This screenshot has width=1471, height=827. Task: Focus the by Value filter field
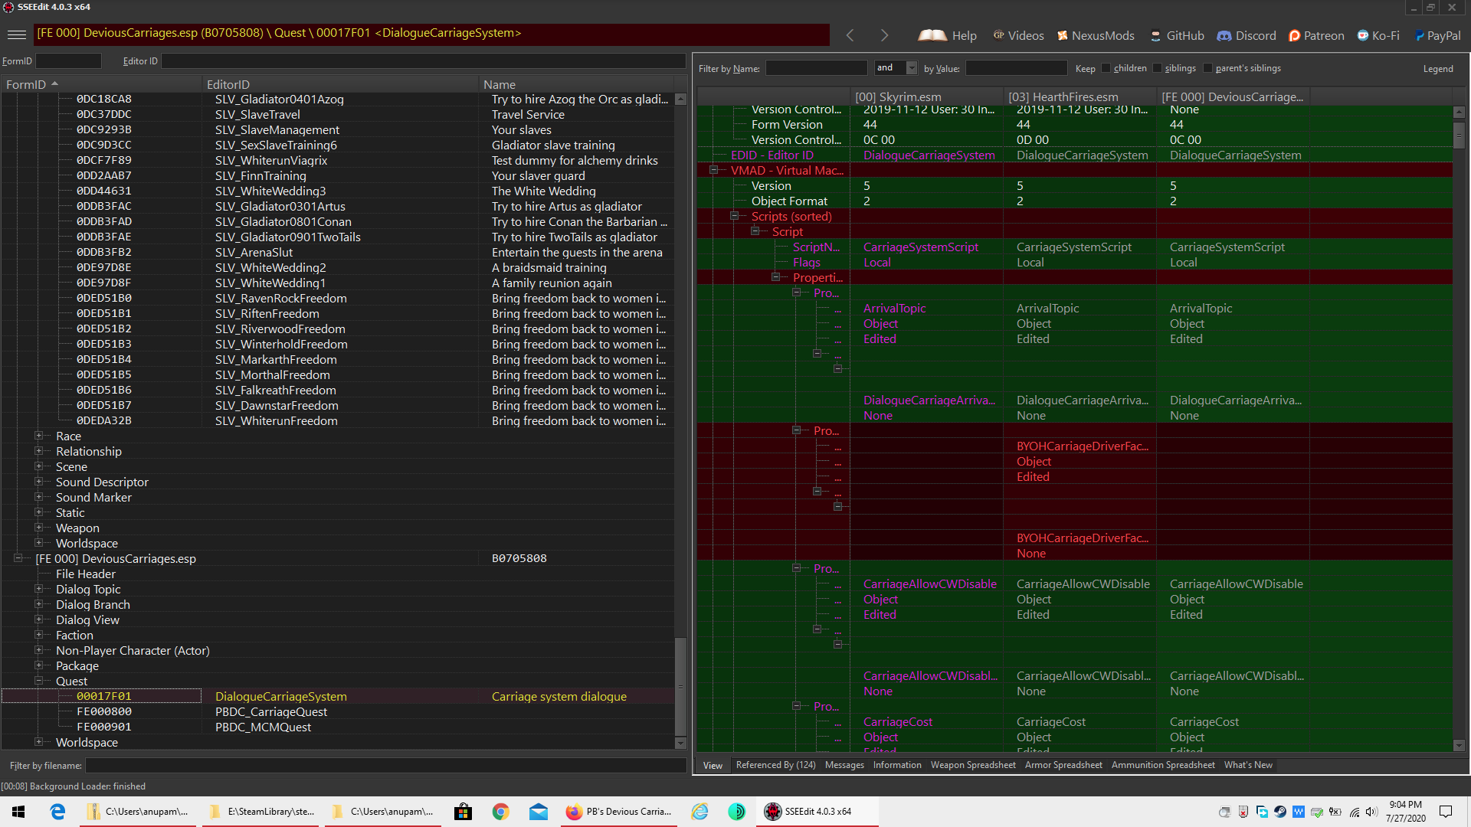(1016, 68)
